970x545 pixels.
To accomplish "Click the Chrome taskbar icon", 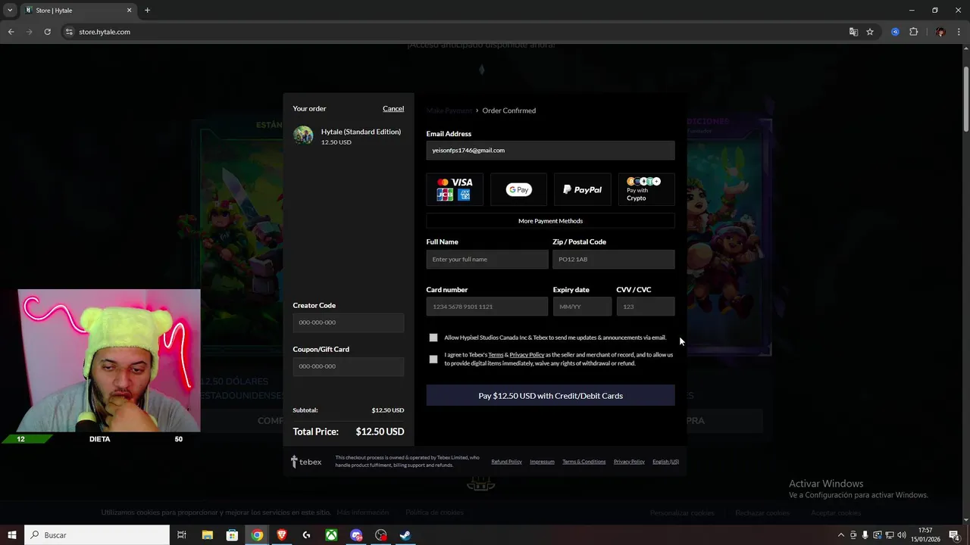I will tap(257, 535).
